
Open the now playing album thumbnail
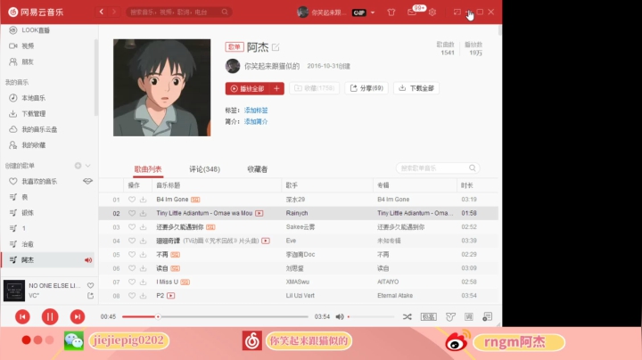14,290
